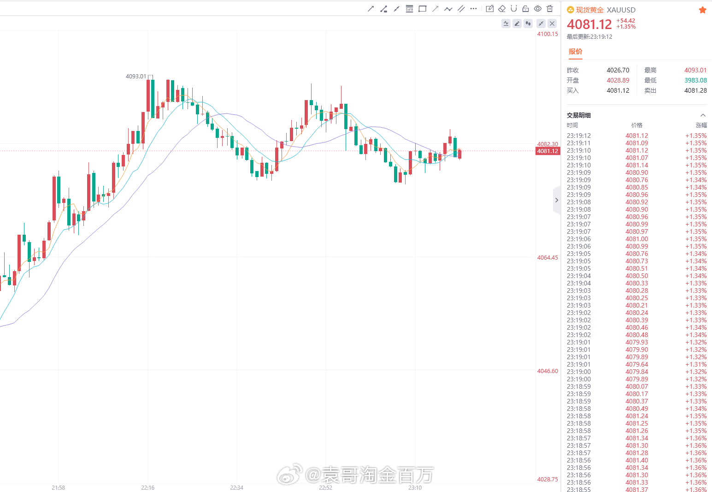The image size is (712, 492).
Task: Select the zigzag polyline tool
Action: (448, 9)
